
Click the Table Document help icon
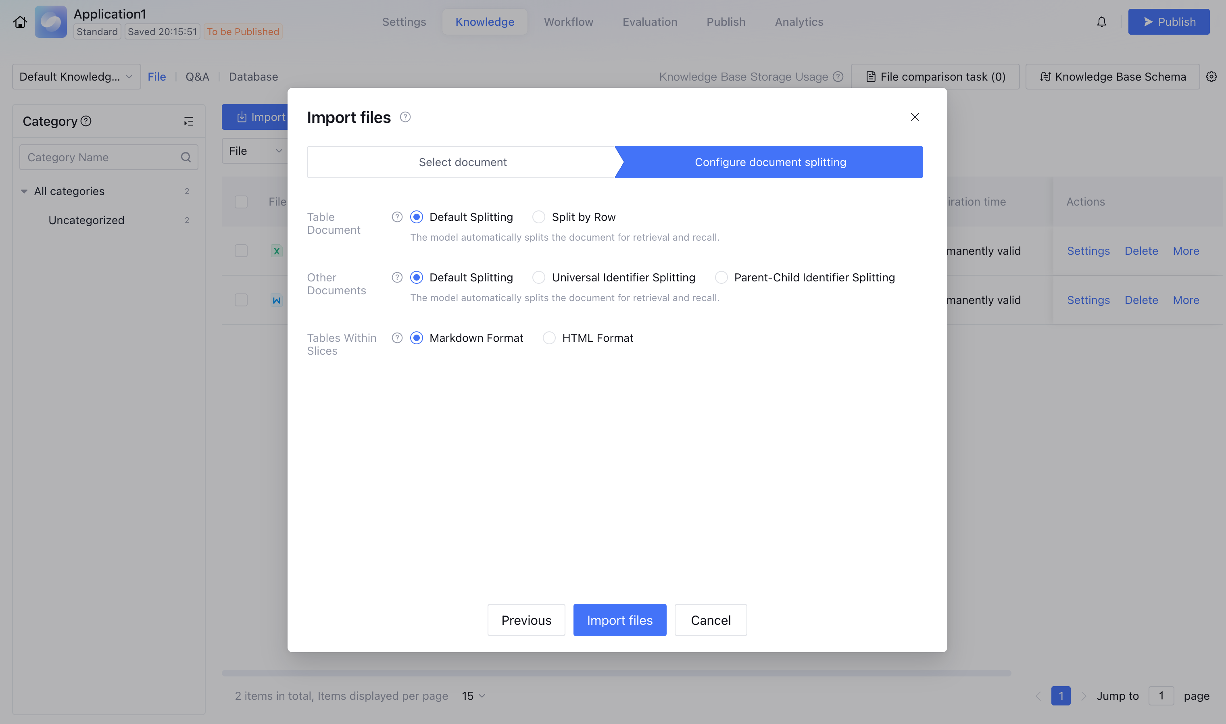click(397, 217)
